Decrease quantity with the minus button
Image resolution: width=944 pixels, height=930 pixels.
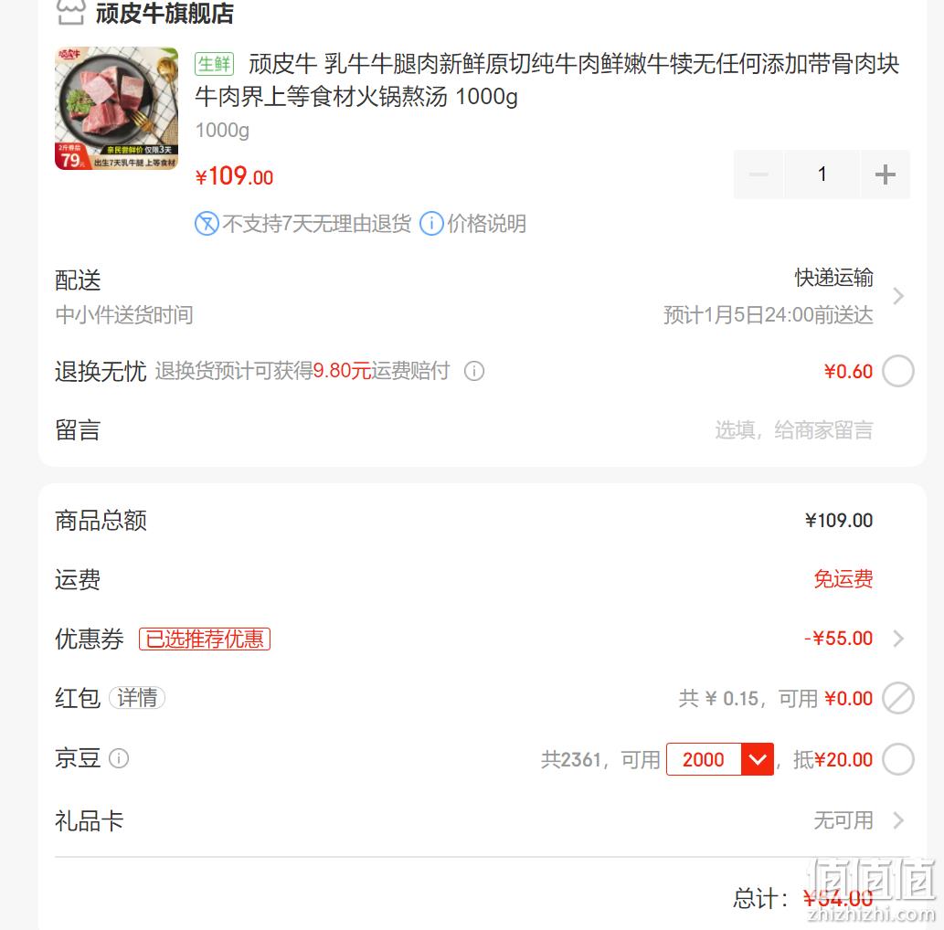click(758, 174)
